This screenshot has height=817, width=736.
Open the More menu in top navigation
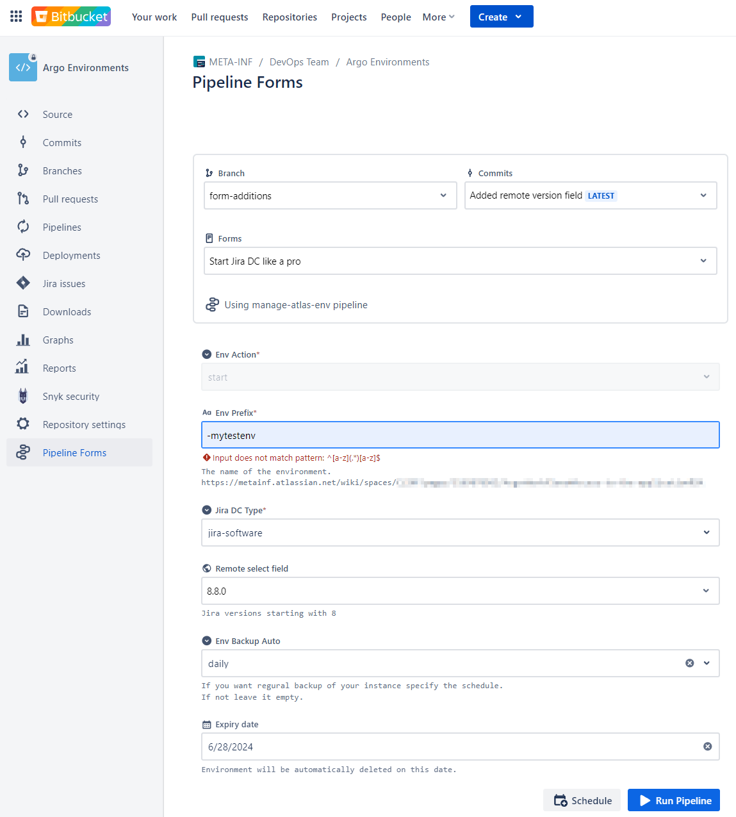[438, 17]
